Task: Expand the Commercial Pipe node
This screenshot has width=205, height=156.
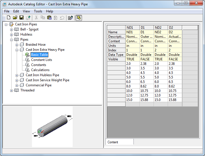Action: pyautogui.click(x=17, y=85)
